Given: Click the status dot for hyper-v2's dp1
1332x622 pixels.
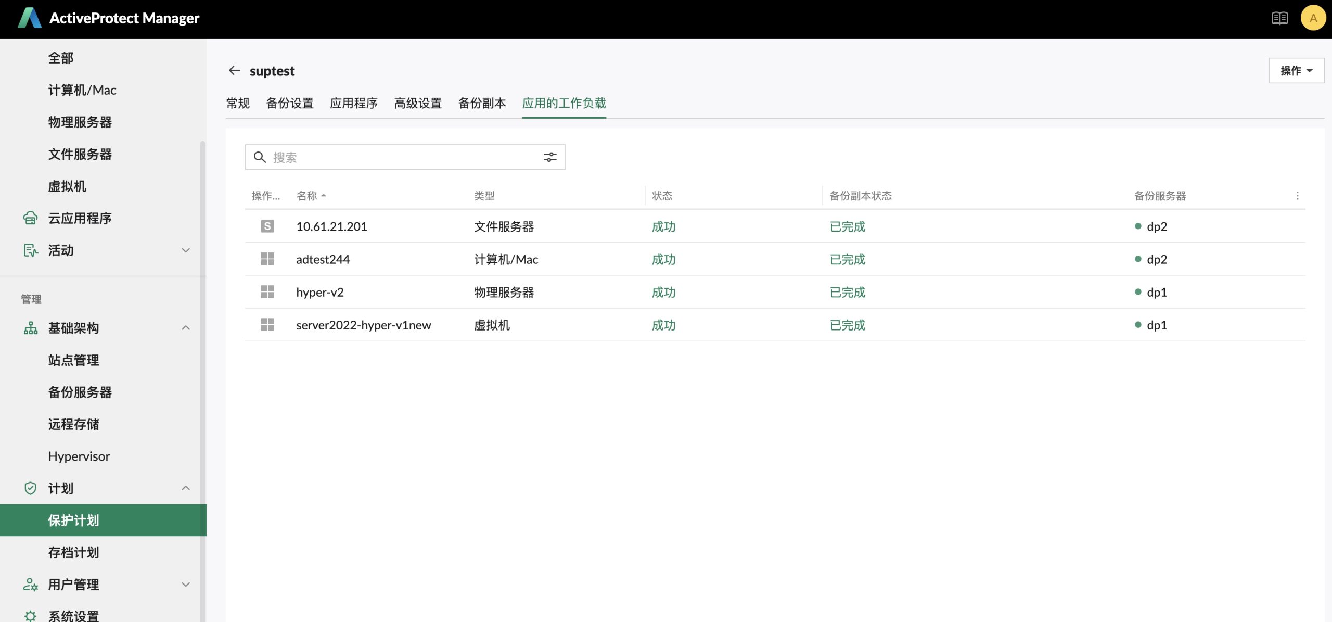Looking at the screenshot, I should (x=1138, y=292).
